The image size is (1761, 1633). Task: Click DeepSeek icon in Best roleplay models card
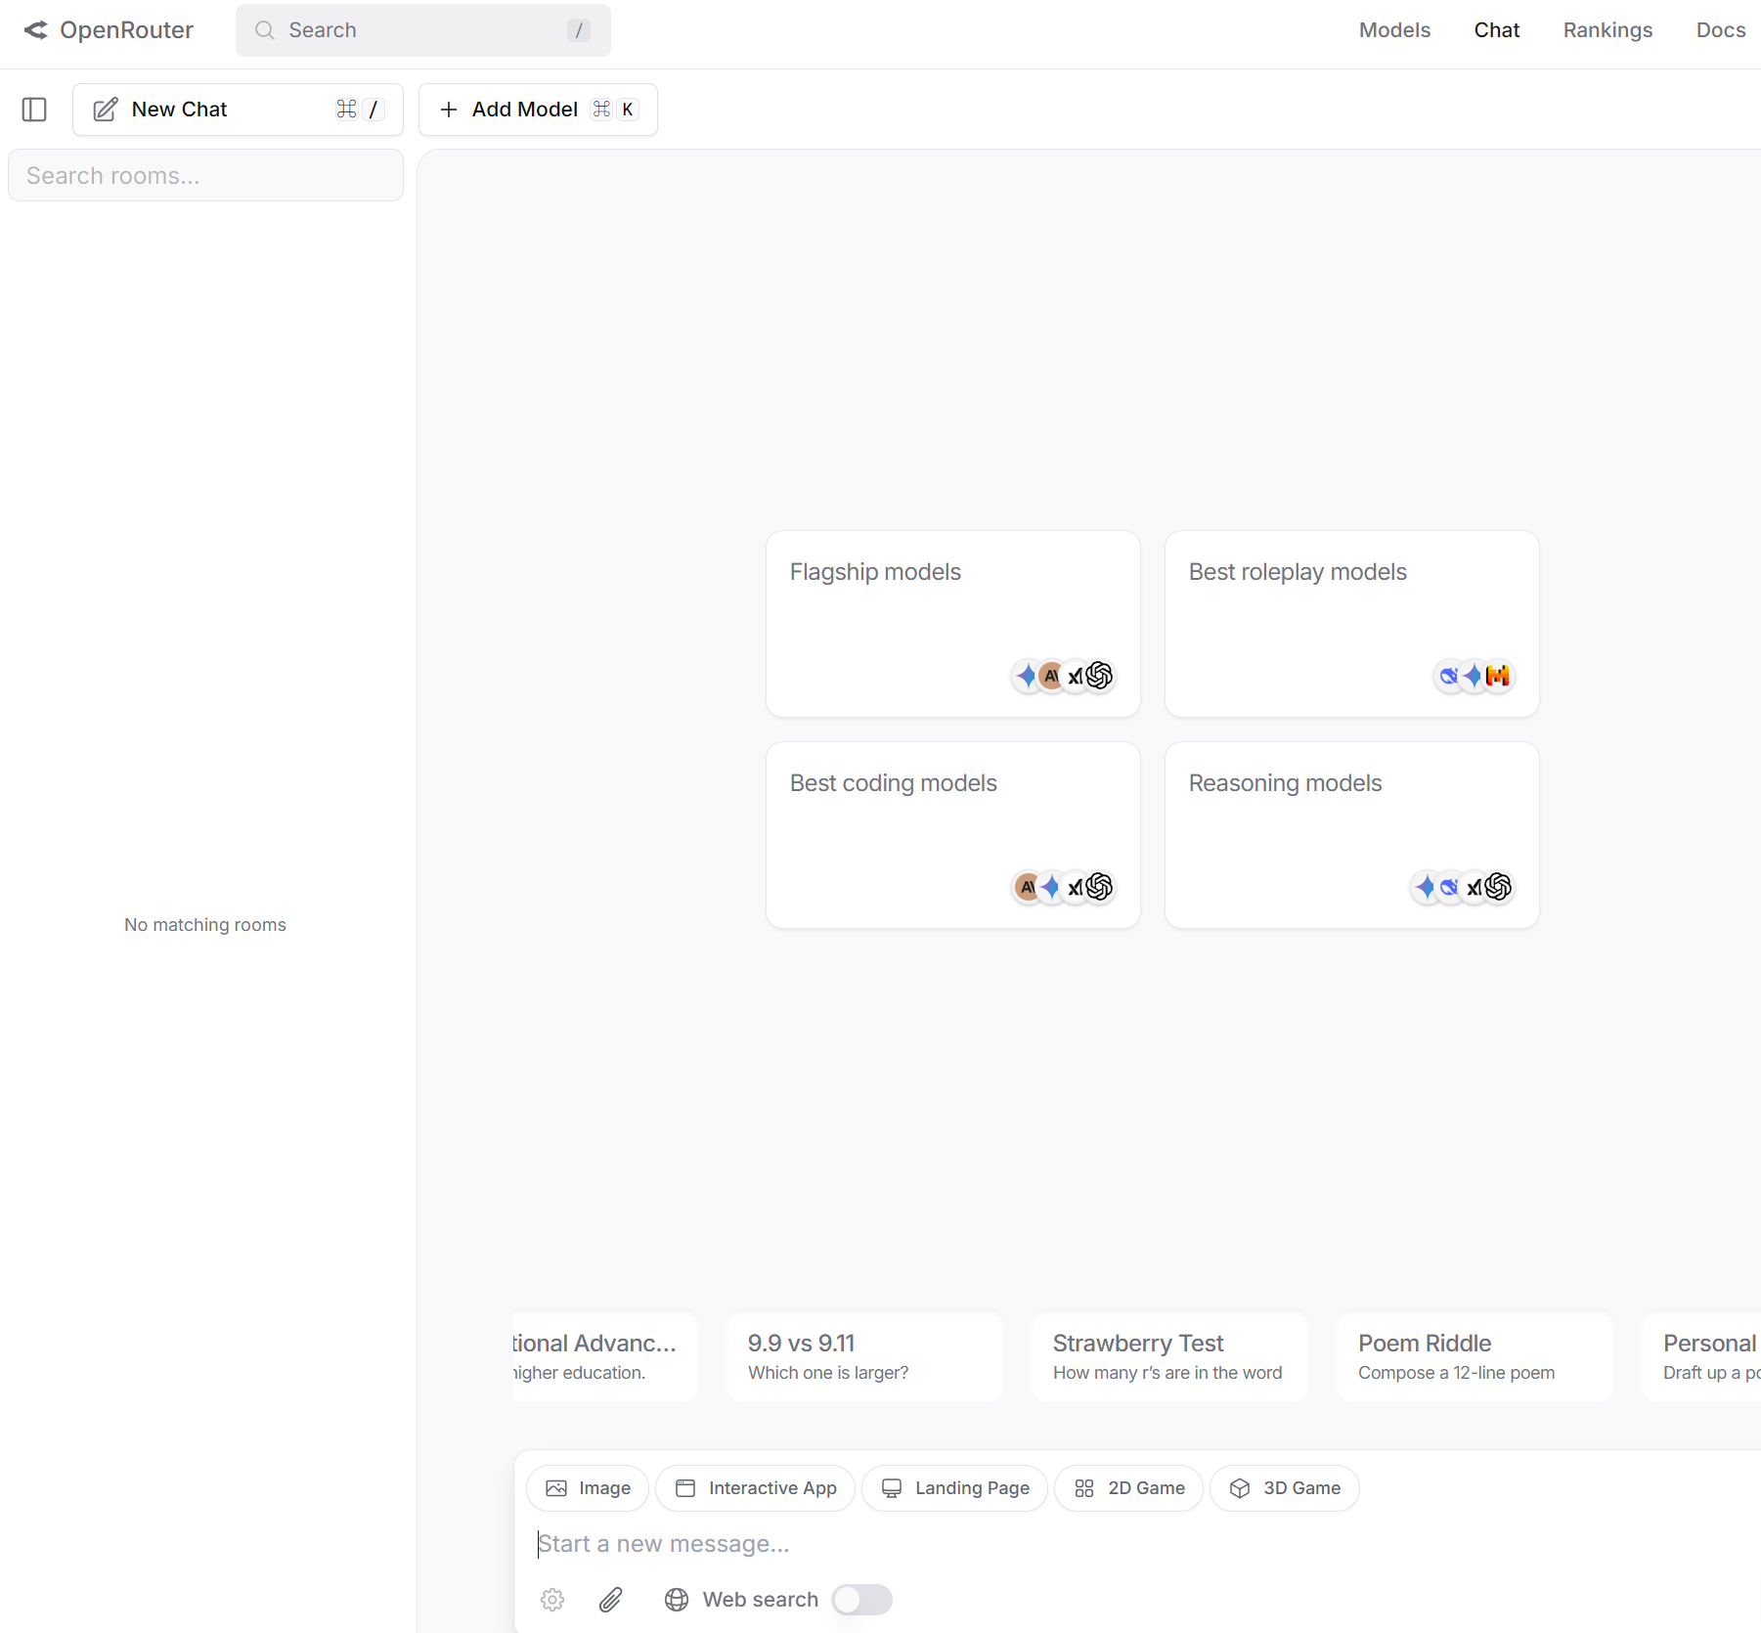(x=1449, y=676)
